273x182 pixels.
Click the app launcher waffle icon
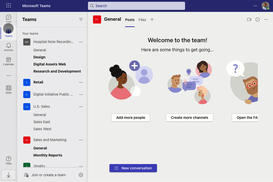8,5
